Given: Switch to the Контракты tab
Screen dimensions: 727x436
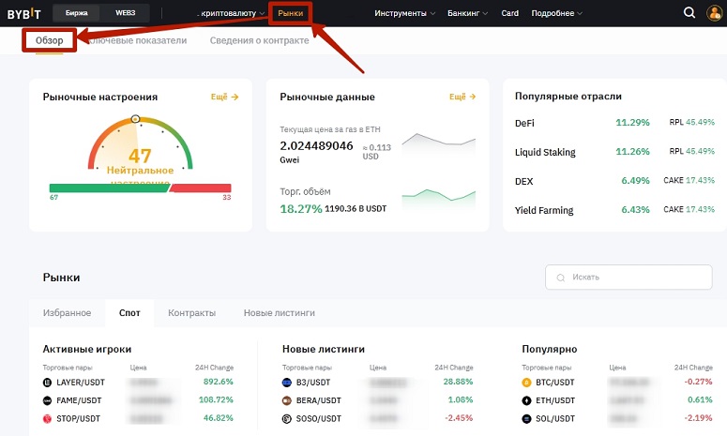Looking at the screenshot, I should [191, 312].
